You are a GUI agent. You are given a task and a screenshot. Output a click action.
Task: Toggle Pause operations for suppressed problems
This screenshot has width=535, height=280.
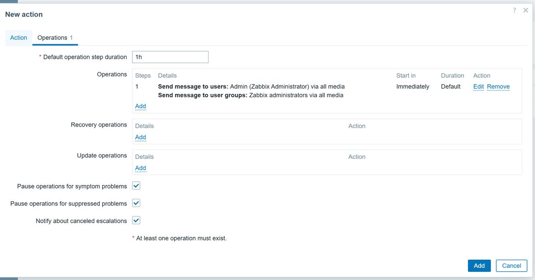tap(136, 203)
